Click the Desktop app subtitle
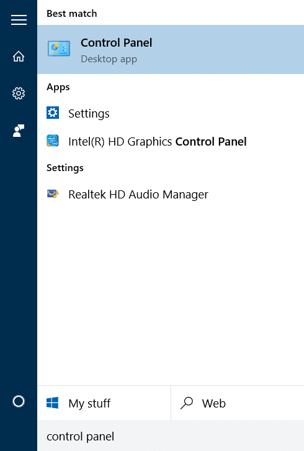Screen dimensions: 304x451 [x=109, y=59]
